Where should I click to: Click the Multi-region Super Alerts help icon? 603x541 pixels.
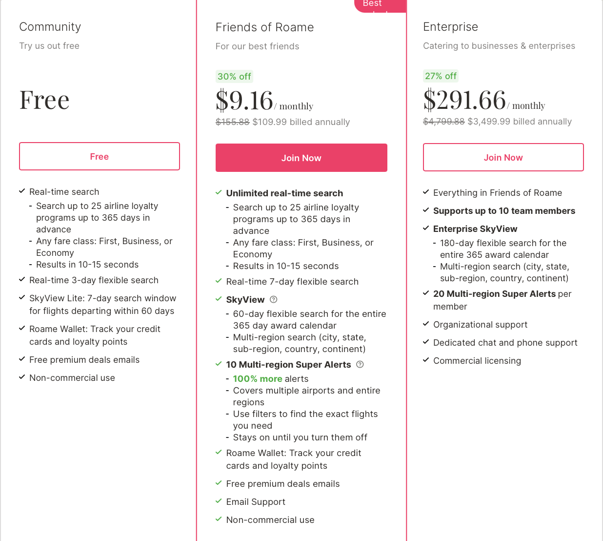coord(360,364)
